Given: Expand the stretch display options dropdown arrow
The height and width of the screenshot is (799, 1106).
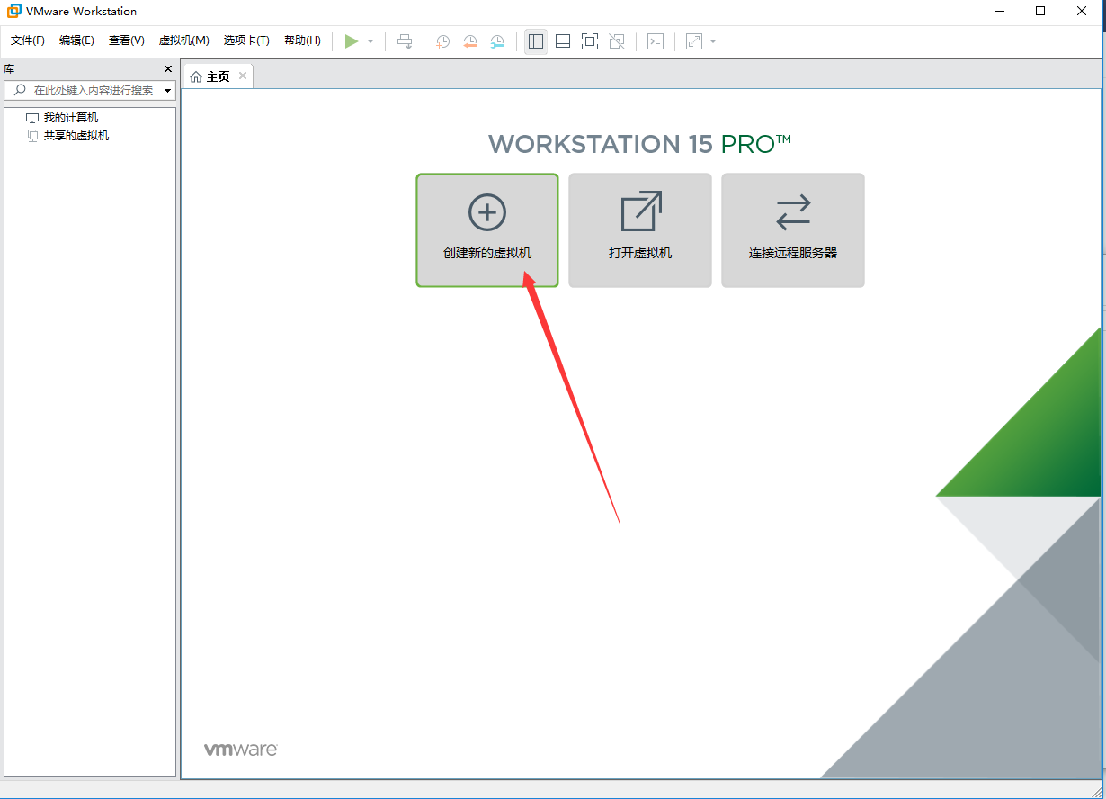Looking at the screenshot, I should coord(713,41).
